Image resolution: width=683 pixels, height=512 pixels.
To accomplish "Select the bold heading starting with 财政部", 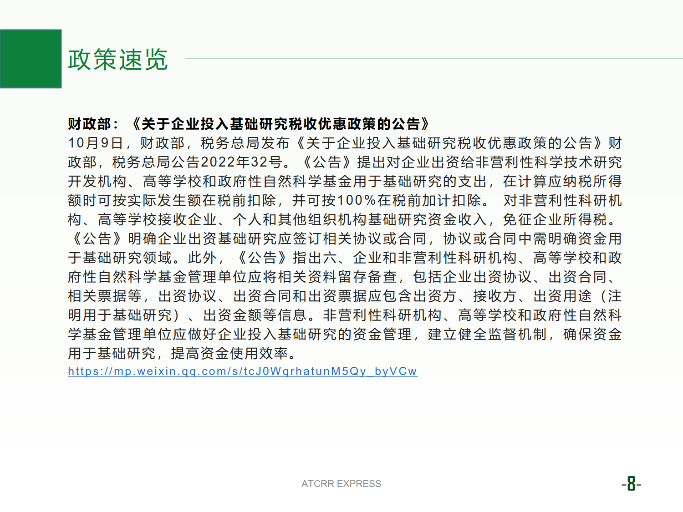I will pyautogui.click(x=249, y=124).
